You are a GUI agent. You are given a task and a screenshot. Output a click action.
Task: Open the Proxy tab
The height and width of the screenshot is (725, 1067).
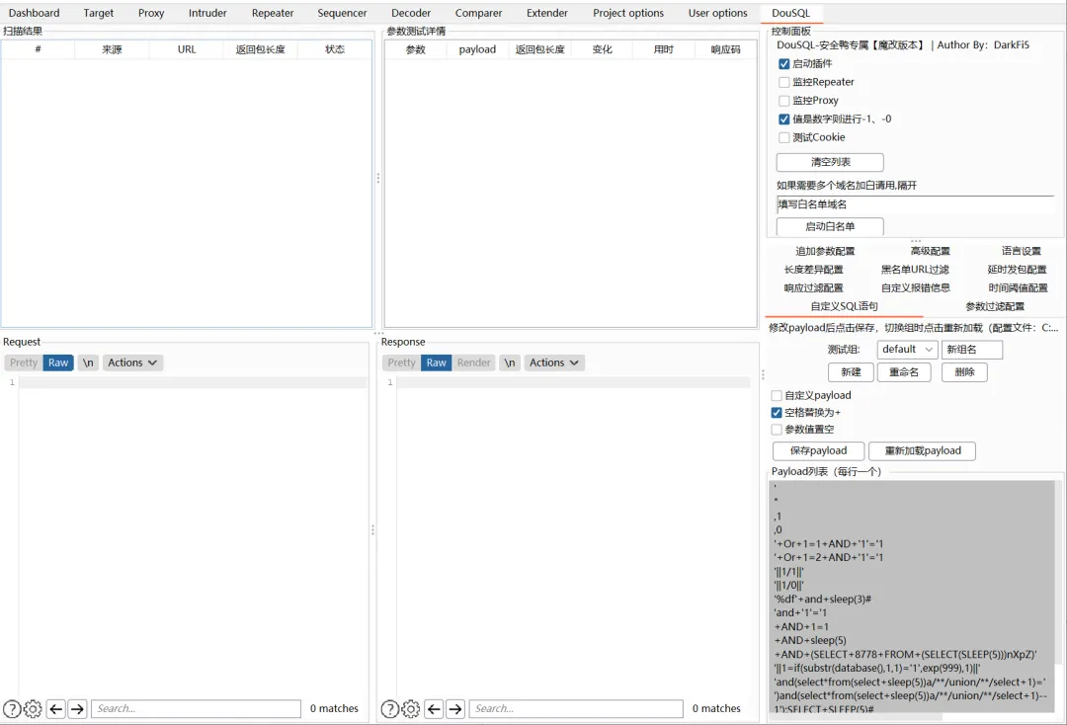151,13
